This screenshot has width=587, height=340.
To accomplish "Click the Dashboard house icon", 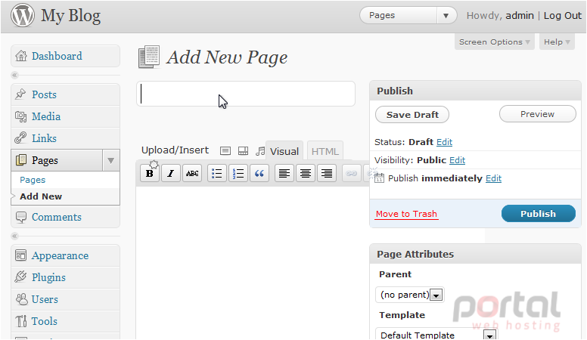I will pyautogui.click(x=21, y=56).
